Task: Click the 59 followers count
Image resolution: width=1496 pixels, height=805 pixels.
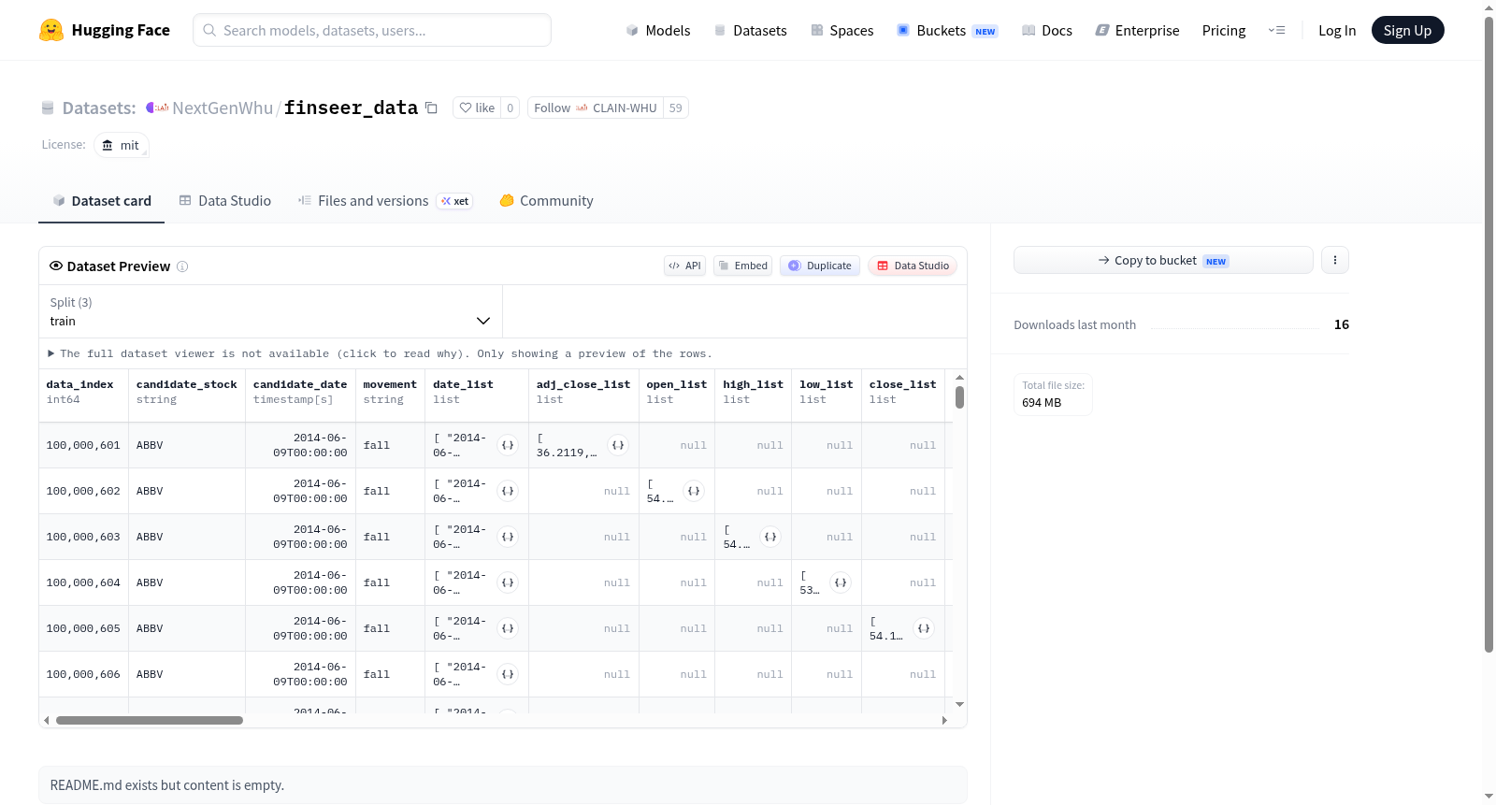Action: [676, 108]
